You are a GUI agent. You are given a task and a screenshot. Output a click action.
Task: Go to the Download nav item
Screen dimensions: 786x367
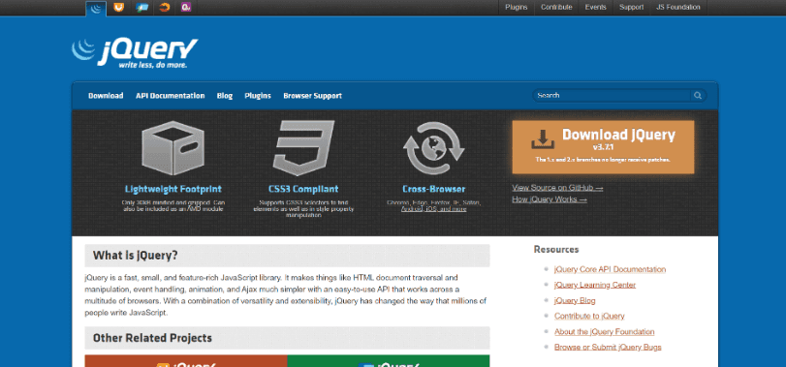(106, 96)
